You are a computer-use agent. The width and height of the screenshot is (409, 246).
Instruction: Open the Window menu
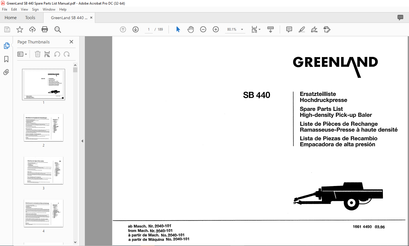point(49,9)
